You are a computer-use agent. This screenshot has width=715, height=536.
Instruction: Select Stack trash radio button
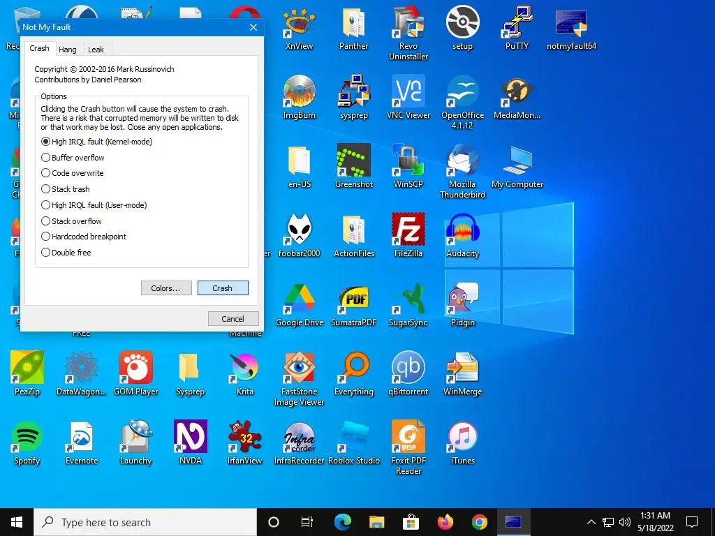click(66, 189)
